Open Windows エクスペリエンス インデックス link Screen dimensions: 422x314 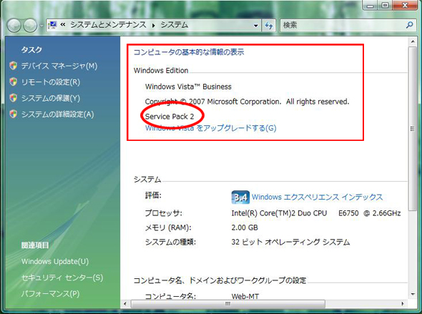(317, 197)
